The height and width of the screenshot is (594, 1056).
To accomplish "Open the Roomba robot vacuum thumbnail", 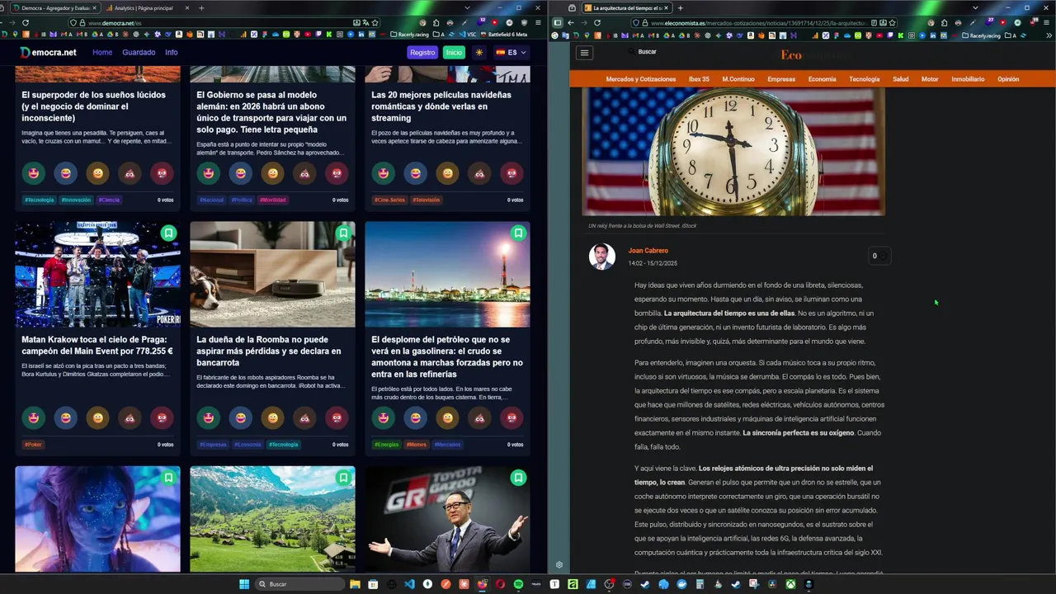I will pos(272,275).
